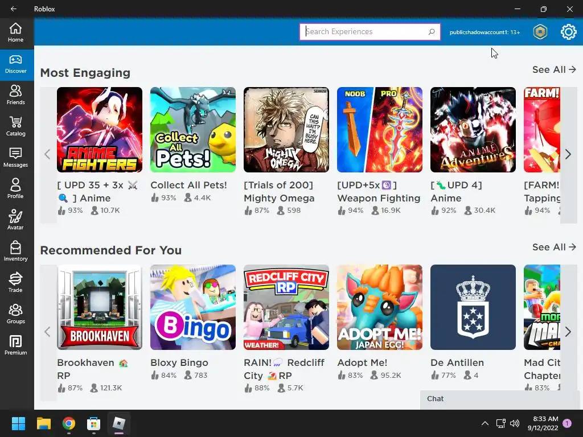
Task: Open Collect All Pets! thumbnail
Action: [x=193, y=130]
